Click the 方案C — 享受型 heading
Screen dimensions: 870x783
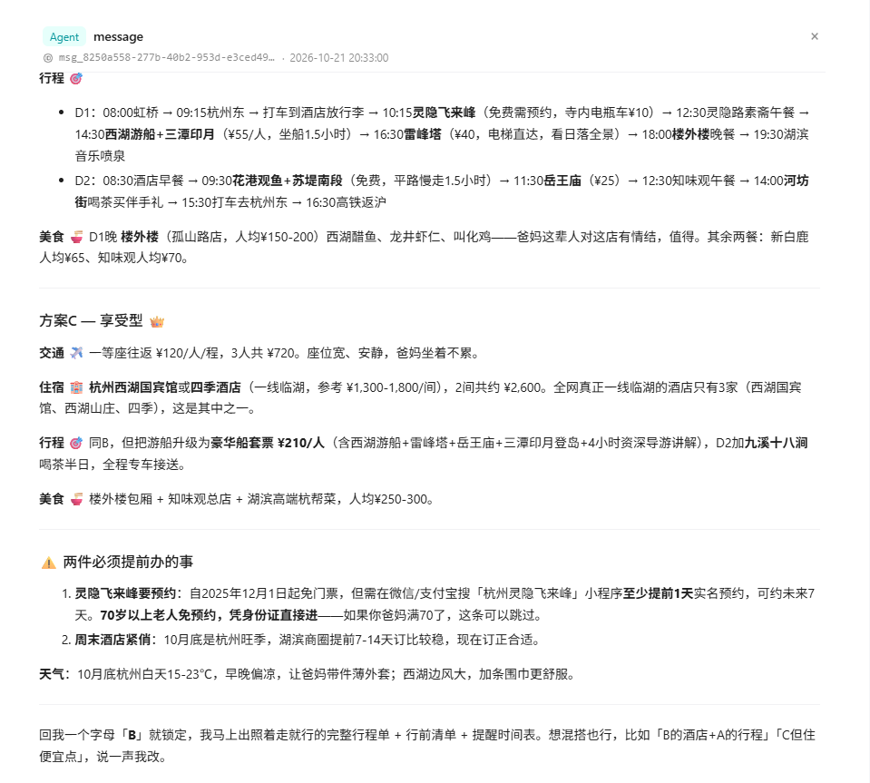point(91,321)
